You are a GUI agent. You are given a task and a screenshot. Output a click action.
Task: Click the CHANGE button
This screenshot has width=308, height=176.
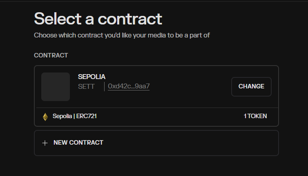coord(251,86)
